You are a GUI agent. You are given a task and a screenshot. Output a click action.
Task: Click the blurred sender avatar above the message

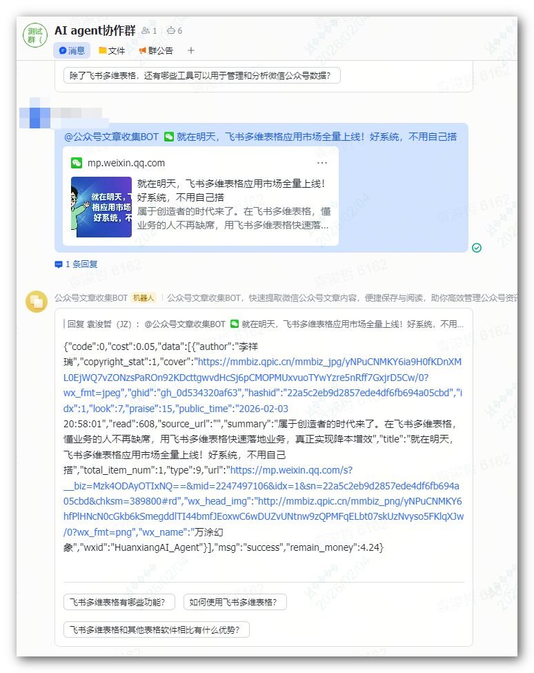(35, 114)
